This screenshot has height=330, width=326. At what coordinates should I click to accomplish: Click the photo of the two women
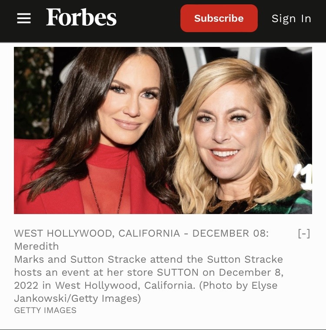[163, 130]
